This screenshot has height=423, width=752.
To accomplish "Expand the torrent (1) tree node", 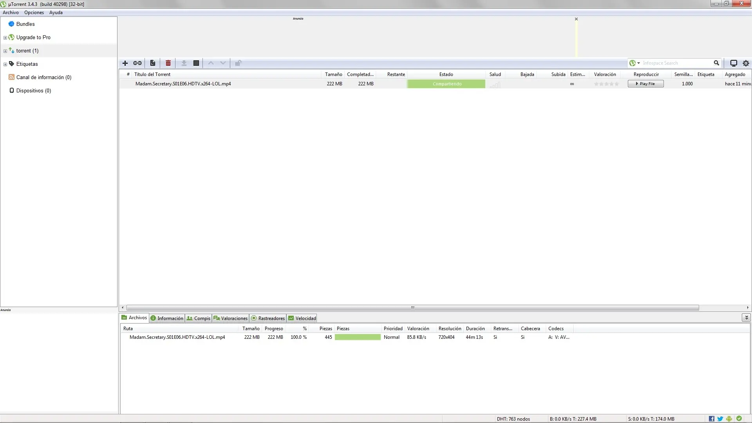I will 5,51.
